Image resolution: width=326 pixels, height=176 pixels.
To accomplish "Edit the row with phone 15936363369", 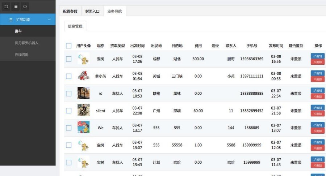I will point(318,56).
